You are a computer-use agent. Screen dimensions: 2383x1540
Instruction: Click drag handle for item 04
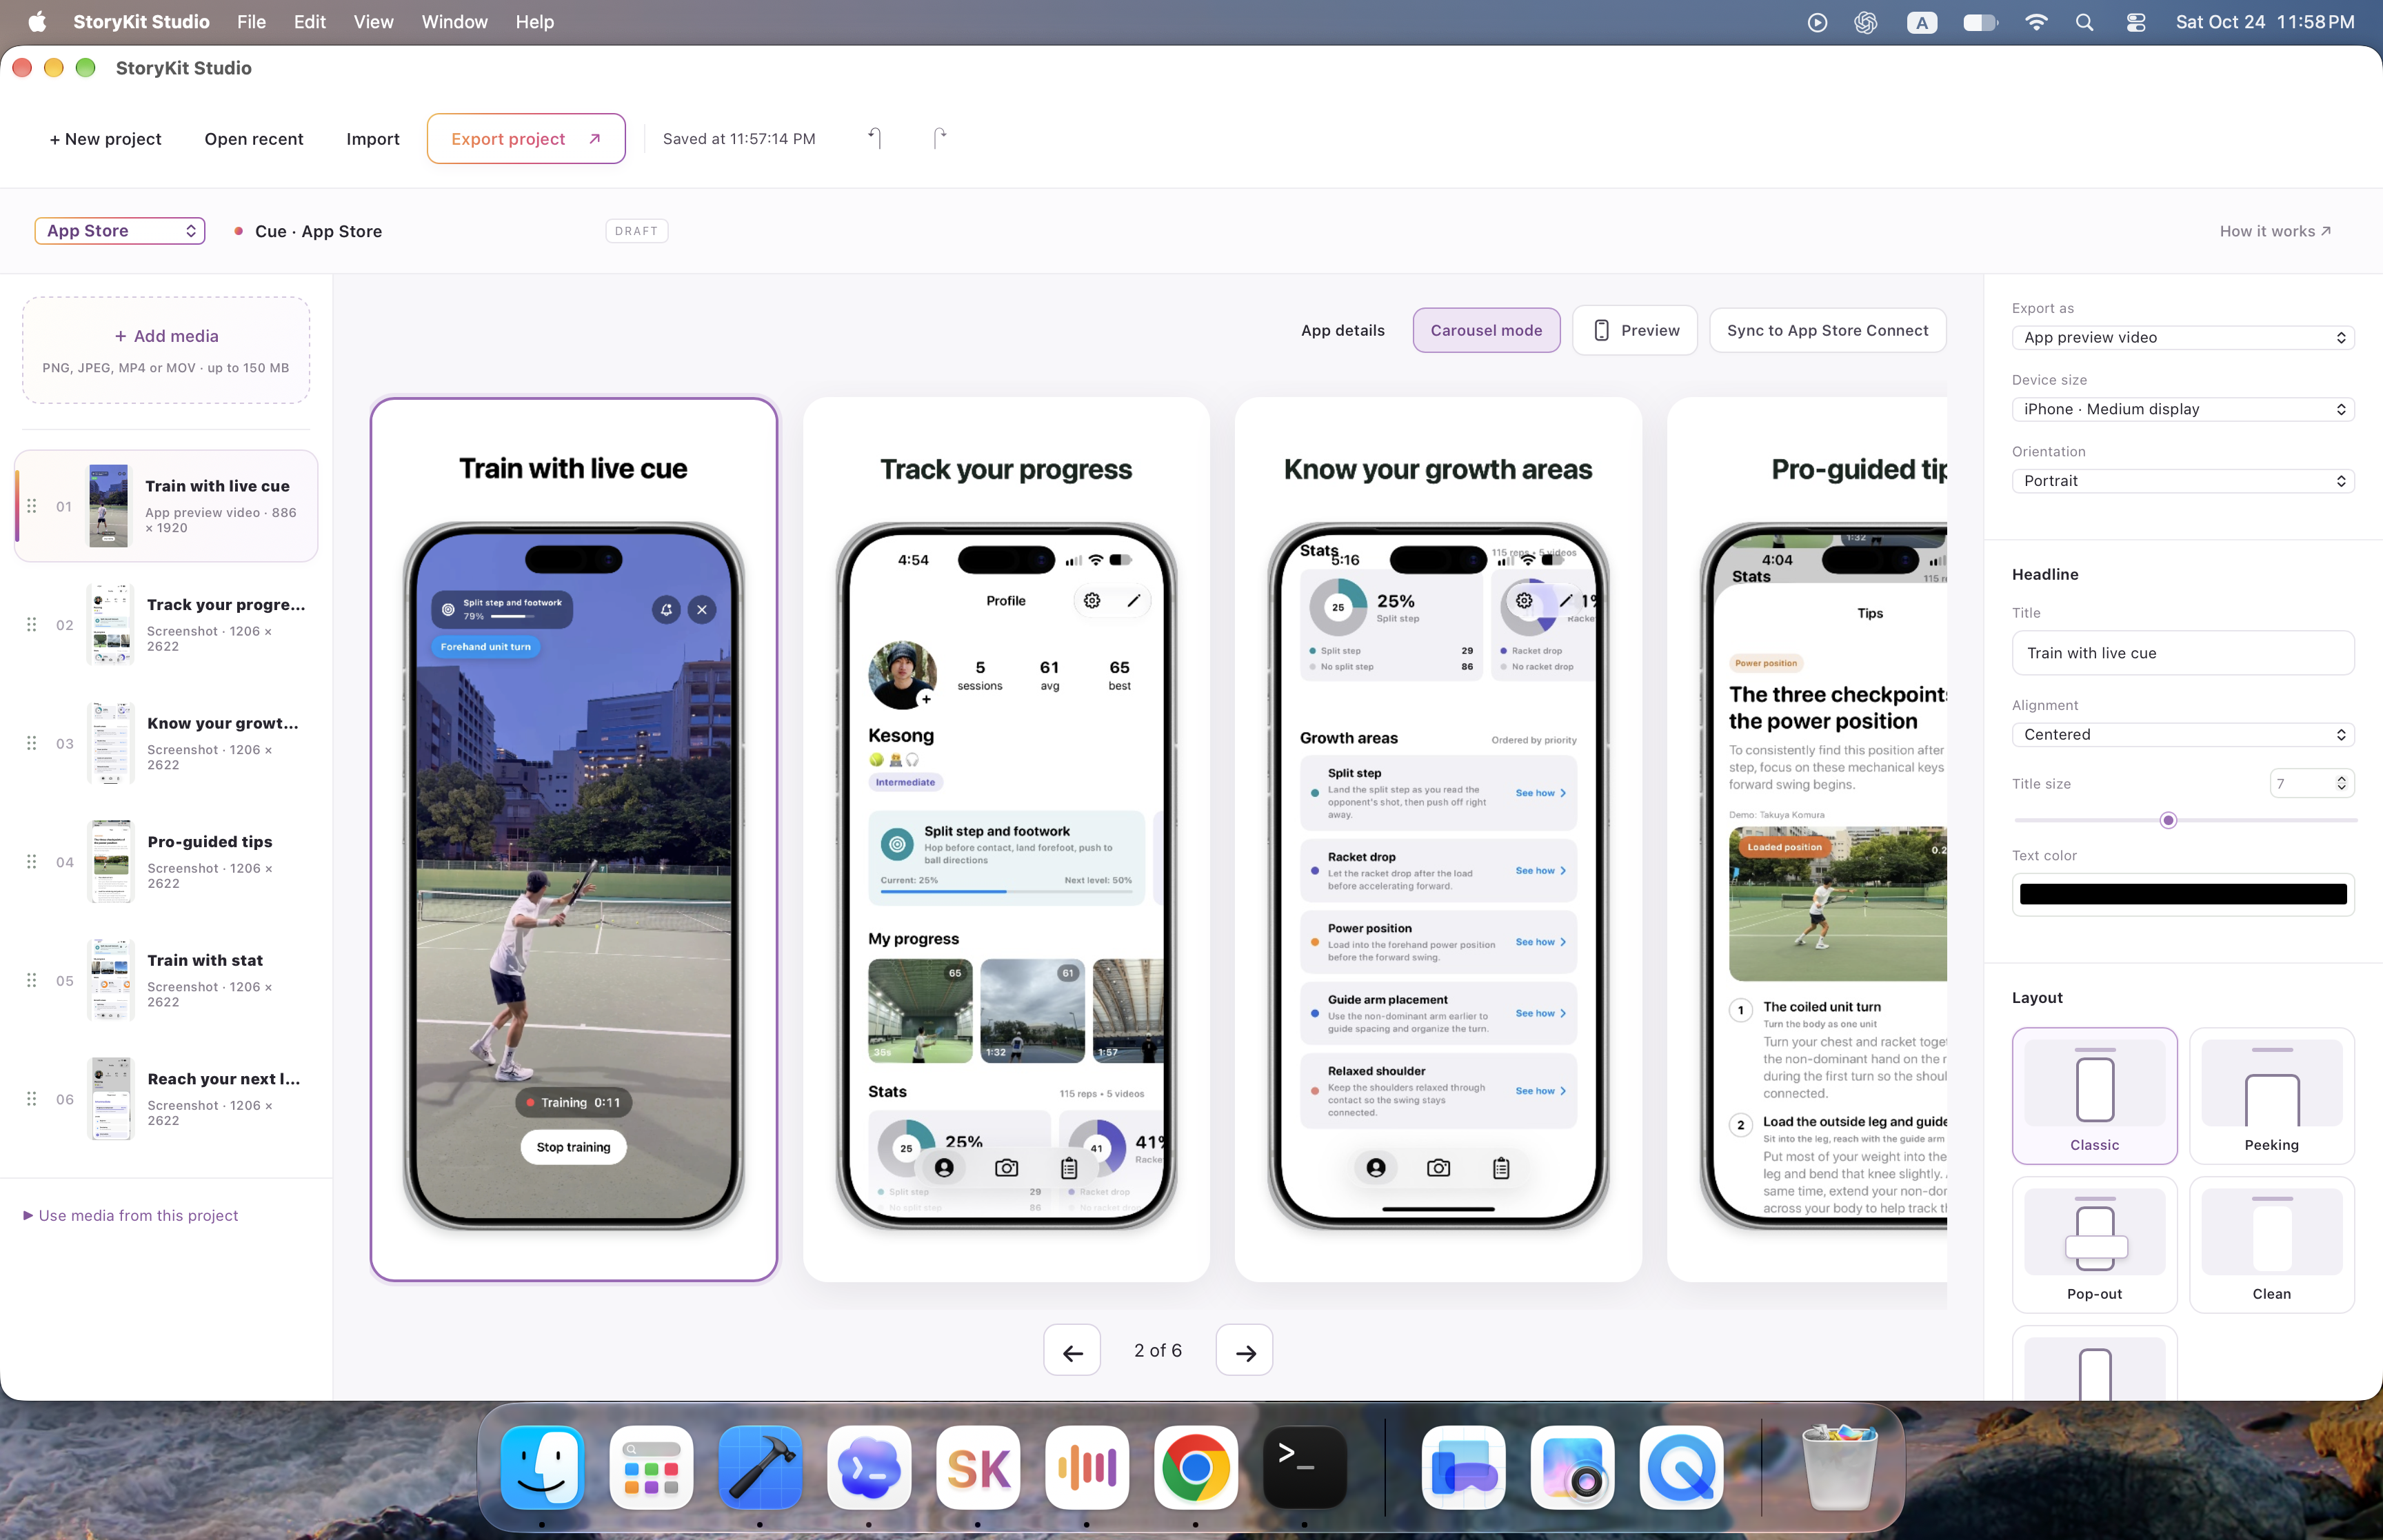[32, 862]
